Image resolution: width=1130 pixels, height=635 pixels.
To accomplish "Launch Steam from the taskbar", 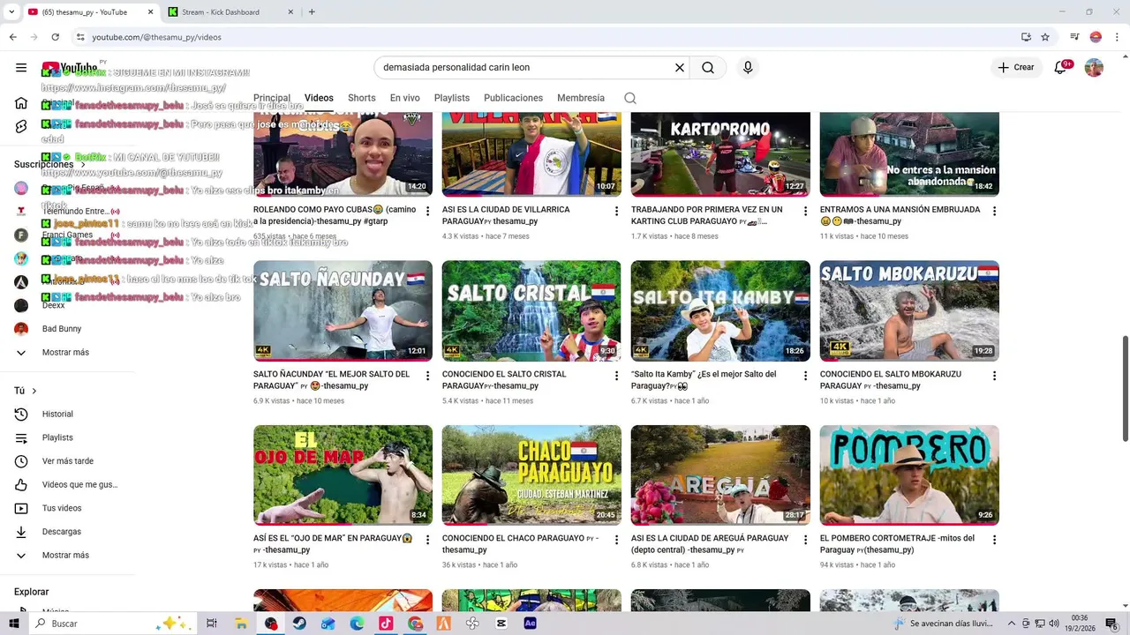I will click(x=299, y=624).
